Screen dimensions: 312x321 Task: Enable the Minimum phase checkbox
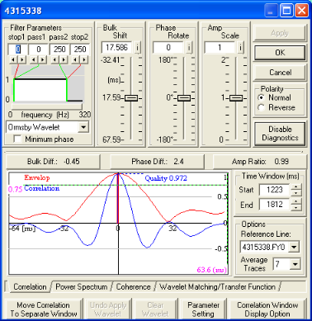17,139
